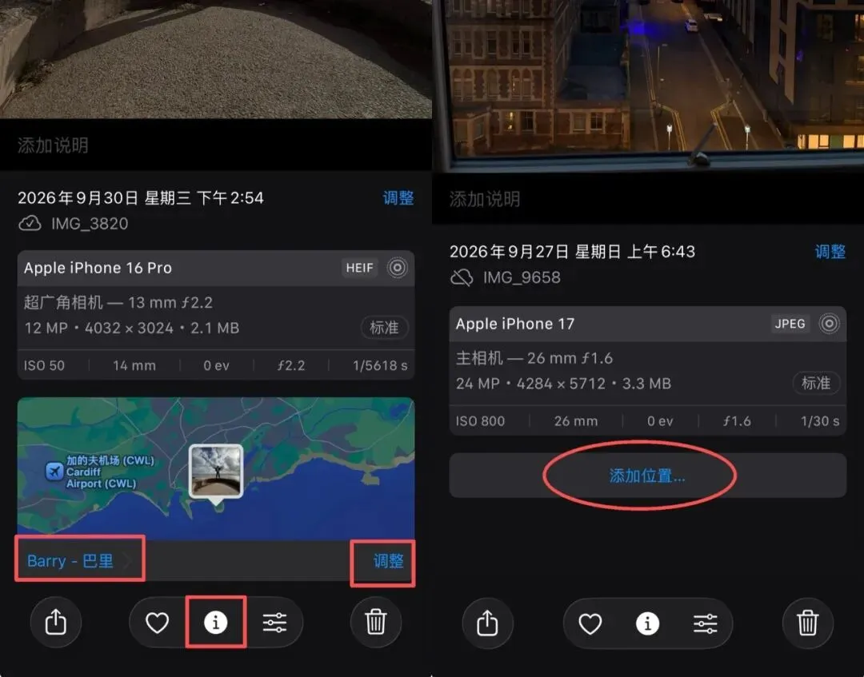Expand chevron after Barry - 巴里
The width and height of the screenshot is (864, 677).
pos(128,561)
